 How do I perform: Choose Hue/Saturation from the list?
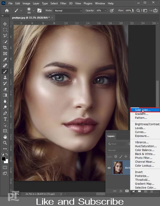[146, 146]
